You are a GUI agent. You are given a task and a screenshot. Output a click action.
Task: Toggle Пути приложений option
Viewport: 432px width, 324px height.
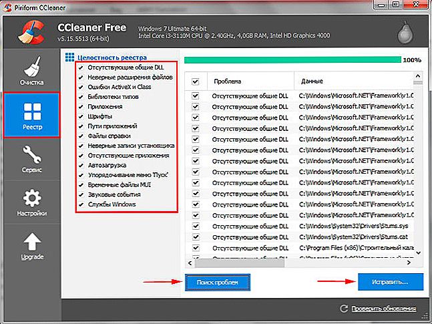click(x=81, y=126)
